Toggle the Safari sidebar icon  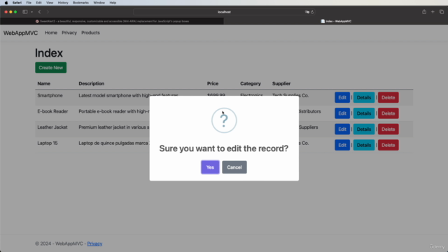25,12
